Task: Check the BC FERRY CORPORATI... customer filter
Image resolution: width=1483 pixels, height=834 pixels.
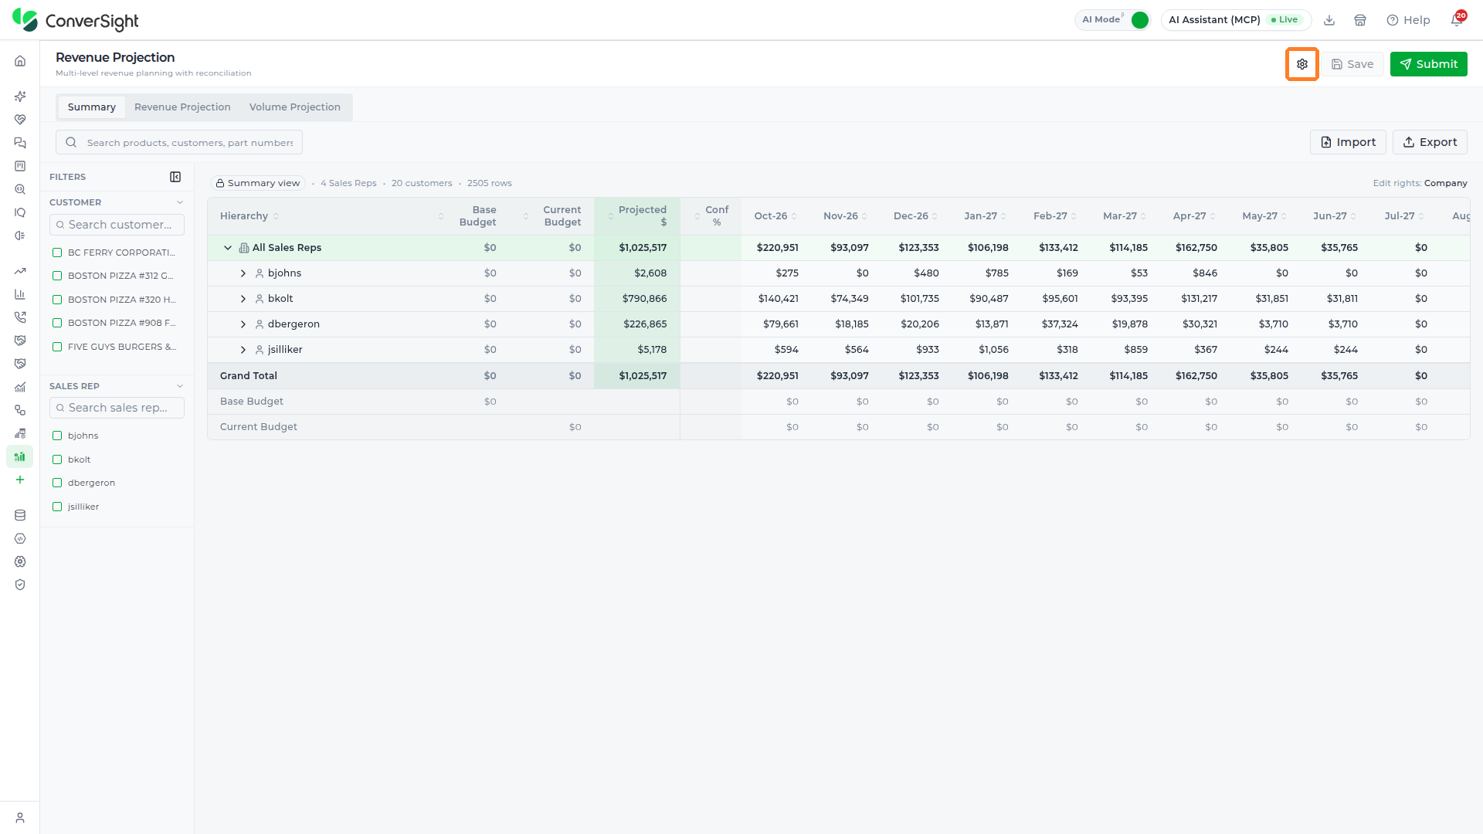Action: tap(57, 253)
